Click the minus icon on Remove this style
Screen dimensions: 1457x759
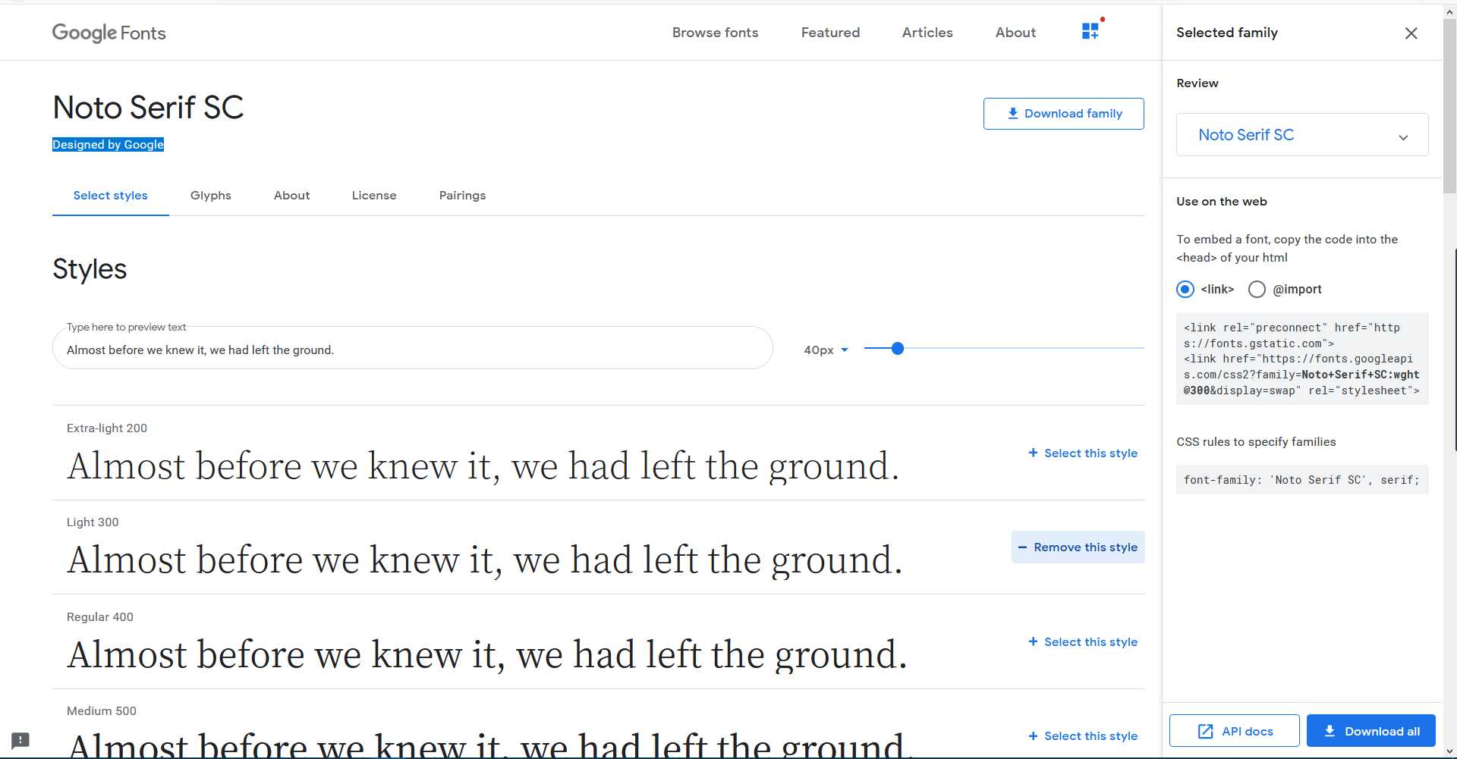(1022, 547)
